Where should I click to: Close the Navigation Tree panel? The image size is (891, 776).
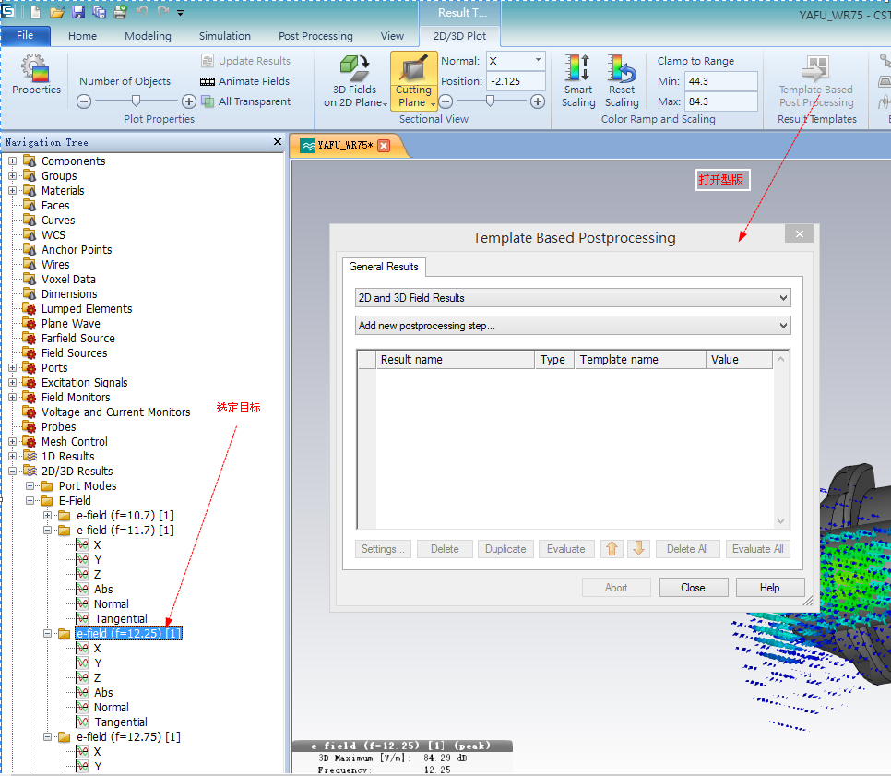[x=278, y=141]
